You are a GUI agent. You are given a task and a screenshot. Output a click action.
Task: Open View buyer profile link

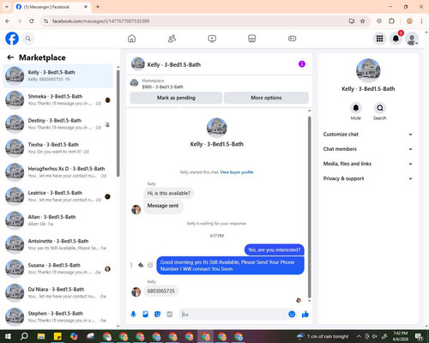[x=237, y=172]
